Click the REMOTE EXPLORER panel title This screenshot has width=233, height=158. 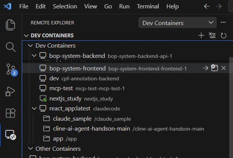(x=52, y=22)
